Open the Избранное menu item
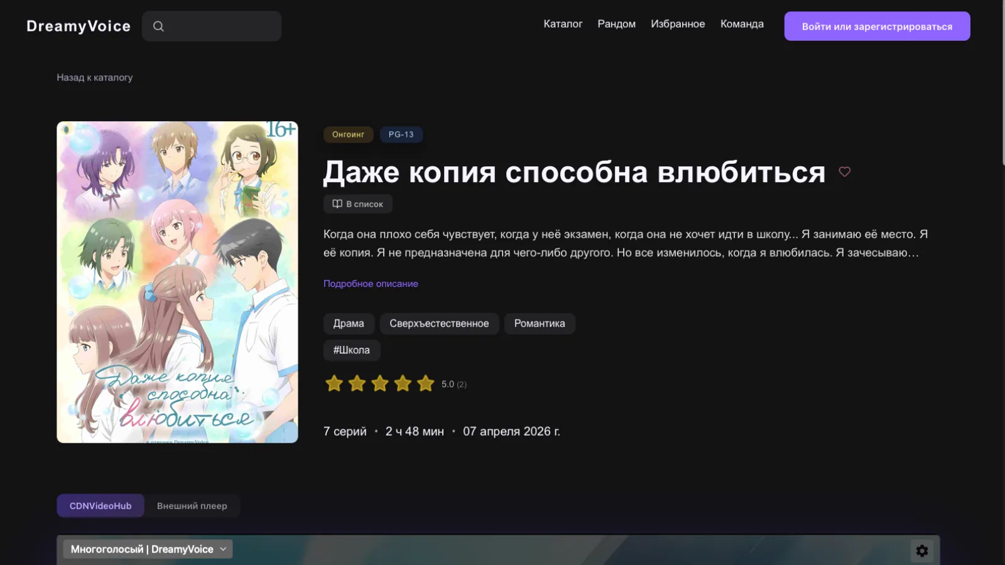 pyautogui.click(x=678, y=24)
